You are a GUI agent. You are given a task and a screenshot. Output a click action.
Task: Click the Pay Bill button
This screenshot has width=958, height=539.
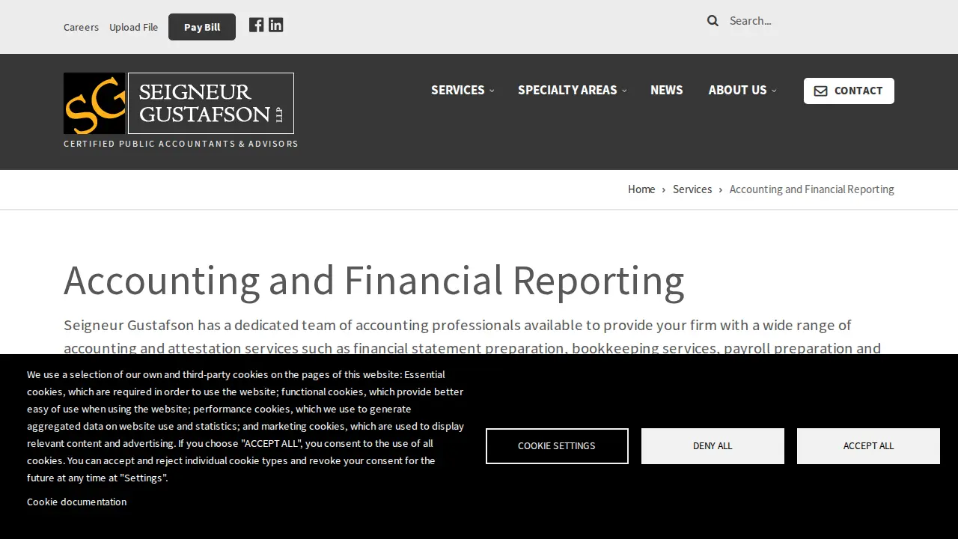point(202,27)
